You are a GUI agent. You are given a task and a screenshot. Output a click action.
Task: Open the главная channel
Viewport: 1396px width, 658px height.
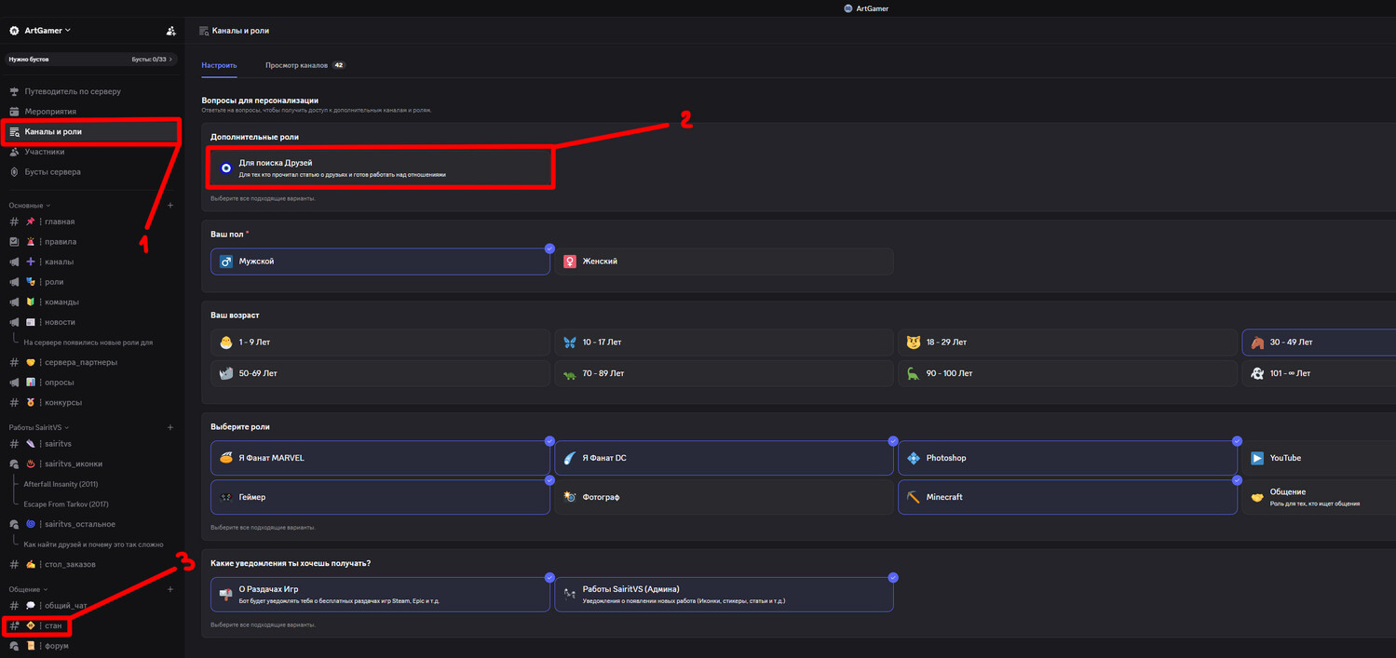coord(91,222)
